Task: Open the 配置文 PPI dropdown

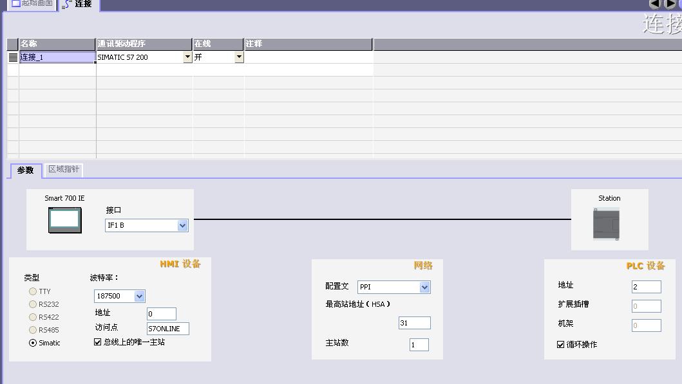Action: pos(424,288)
